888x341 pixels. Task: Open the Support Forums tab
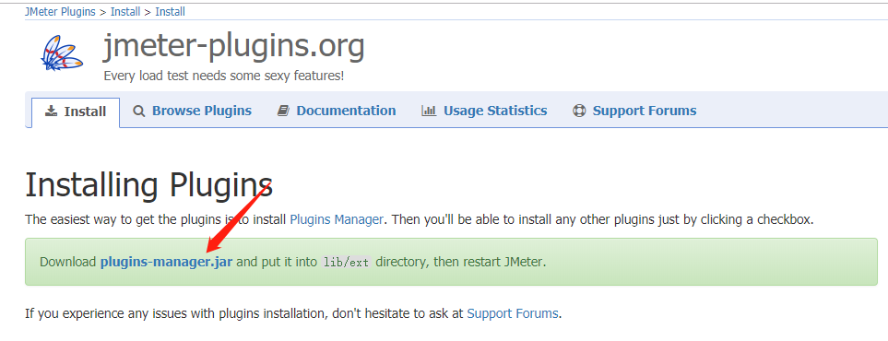pos(634,111)
